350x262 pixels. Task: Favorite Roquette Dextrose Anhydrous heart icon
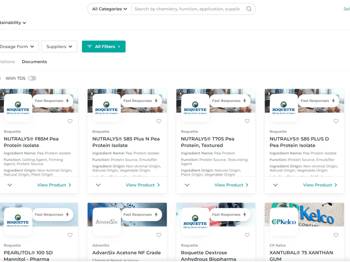[x=247, y=235]
